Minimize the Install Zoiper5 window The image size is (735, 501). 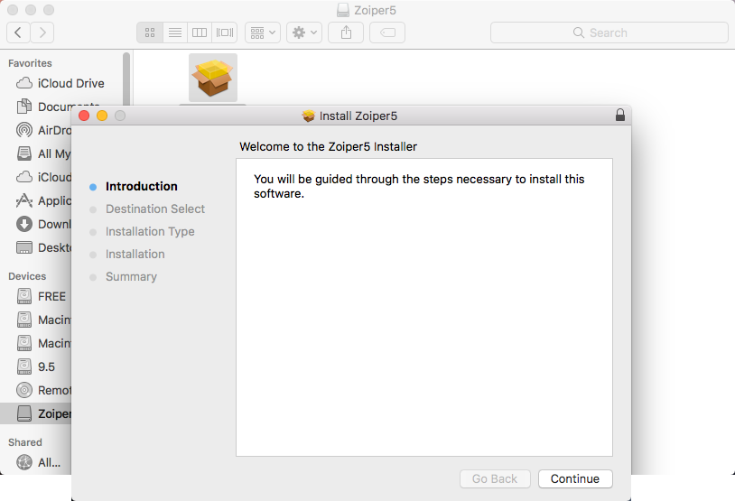(102, 116)
